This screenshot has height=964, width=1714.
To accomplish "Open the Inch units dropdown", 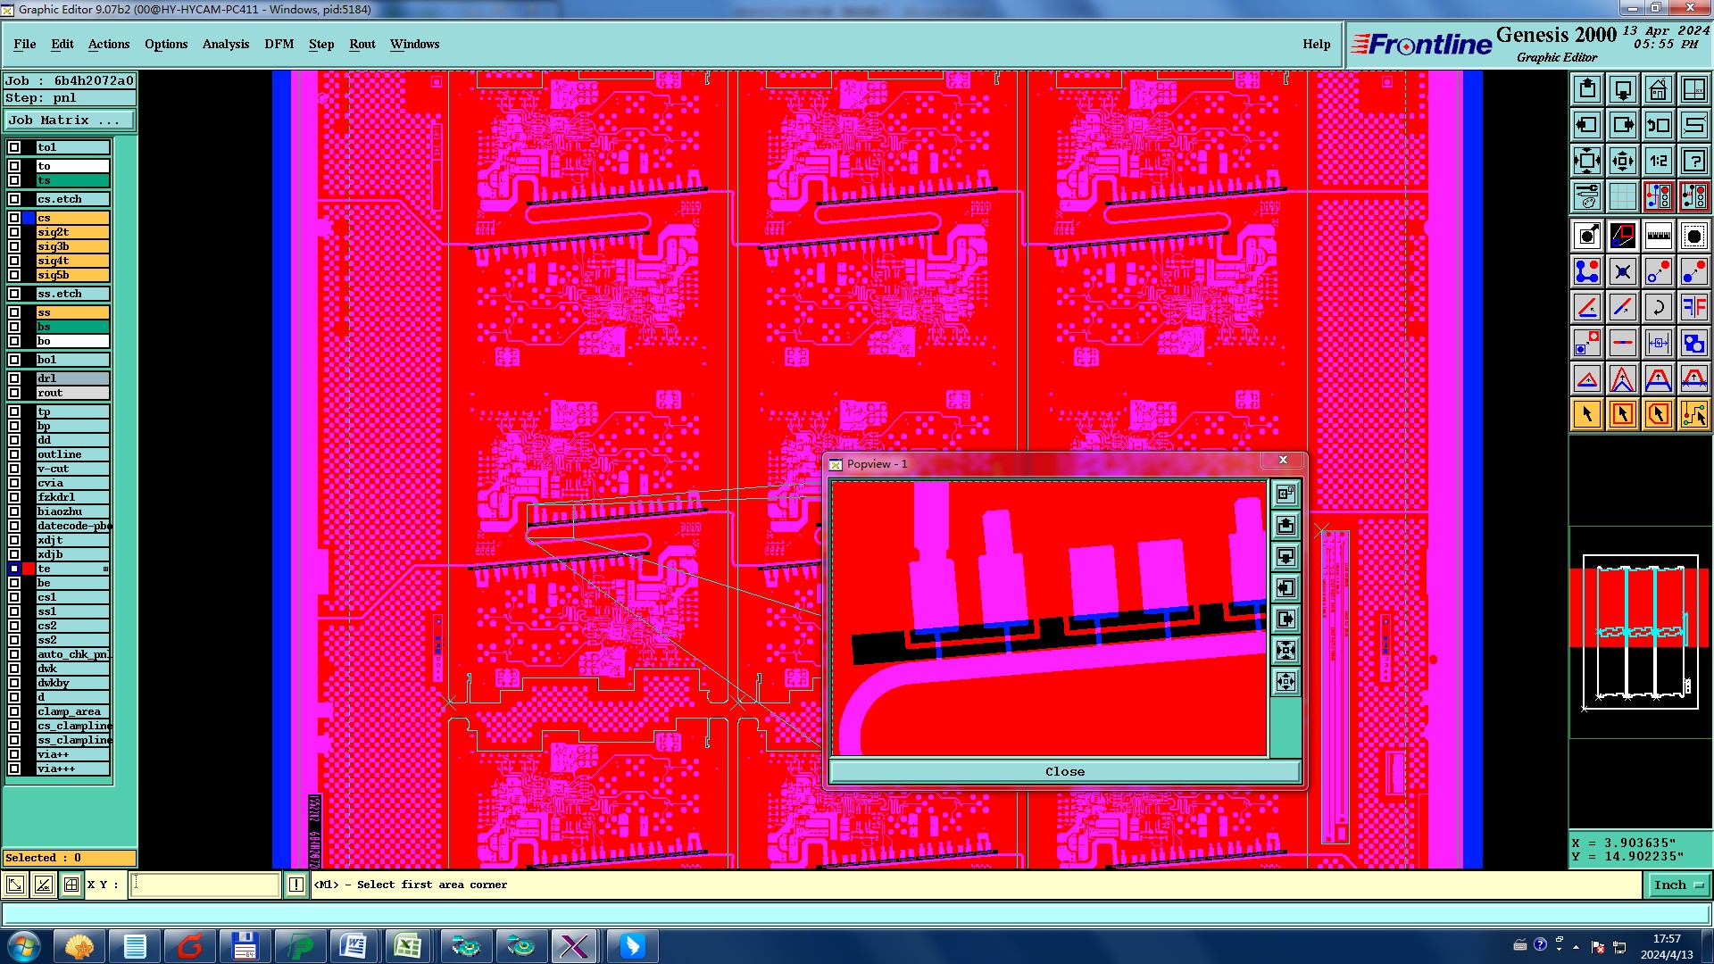I will tap(1678, 885).
